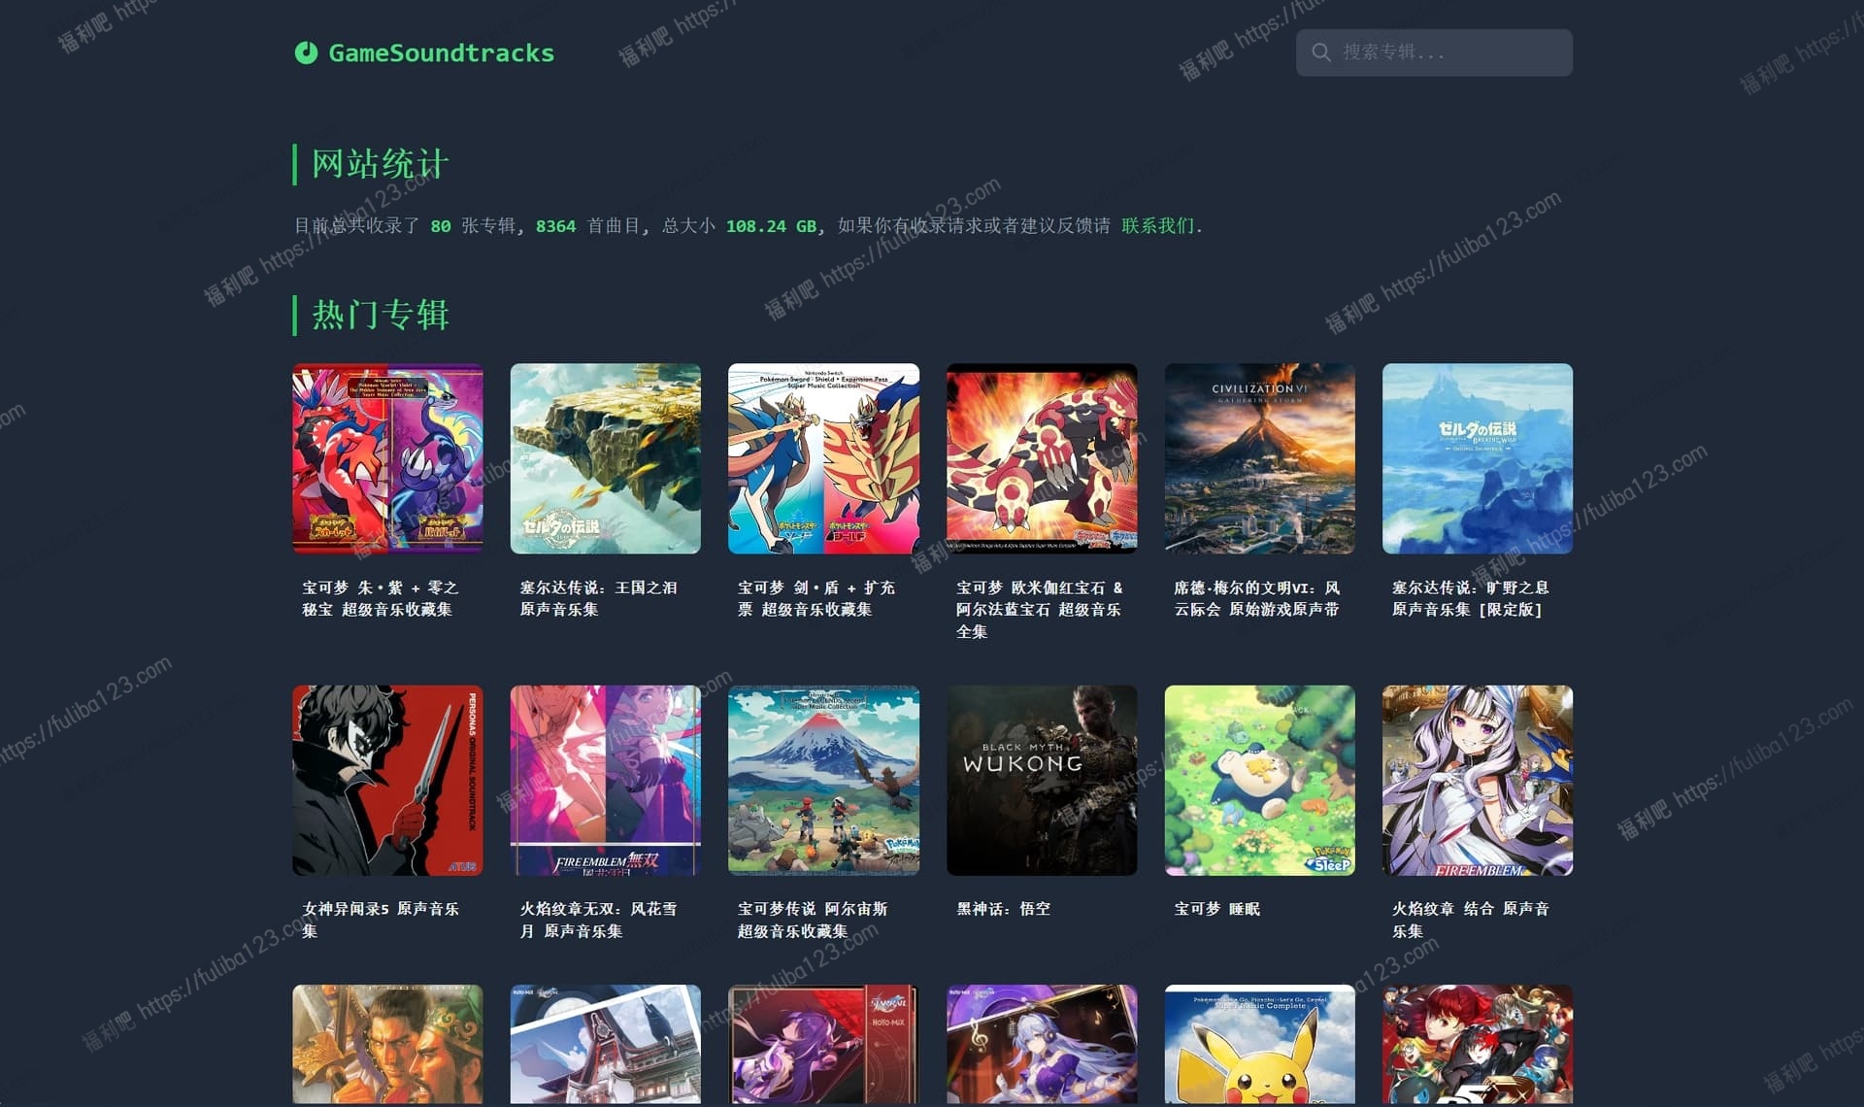The width and height of the screenshot is (1864, 1107).
Task: Focus the 搜索专辑 search input field
Action: 1434,52
